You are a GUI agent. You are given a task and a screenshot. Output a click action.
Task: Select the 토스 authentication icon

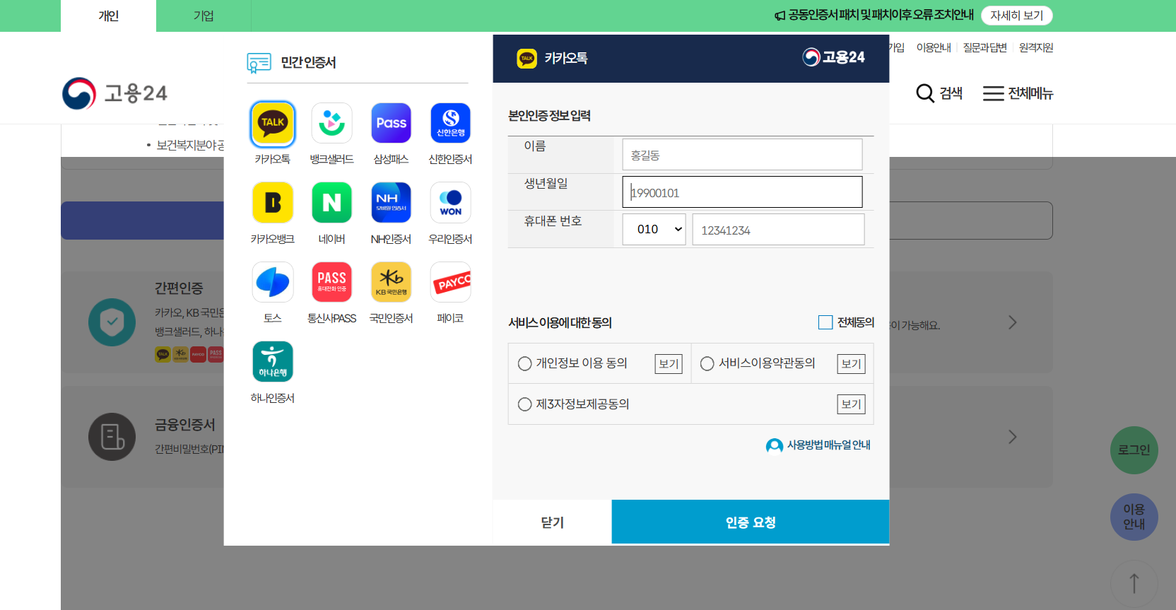click(273, 282)
